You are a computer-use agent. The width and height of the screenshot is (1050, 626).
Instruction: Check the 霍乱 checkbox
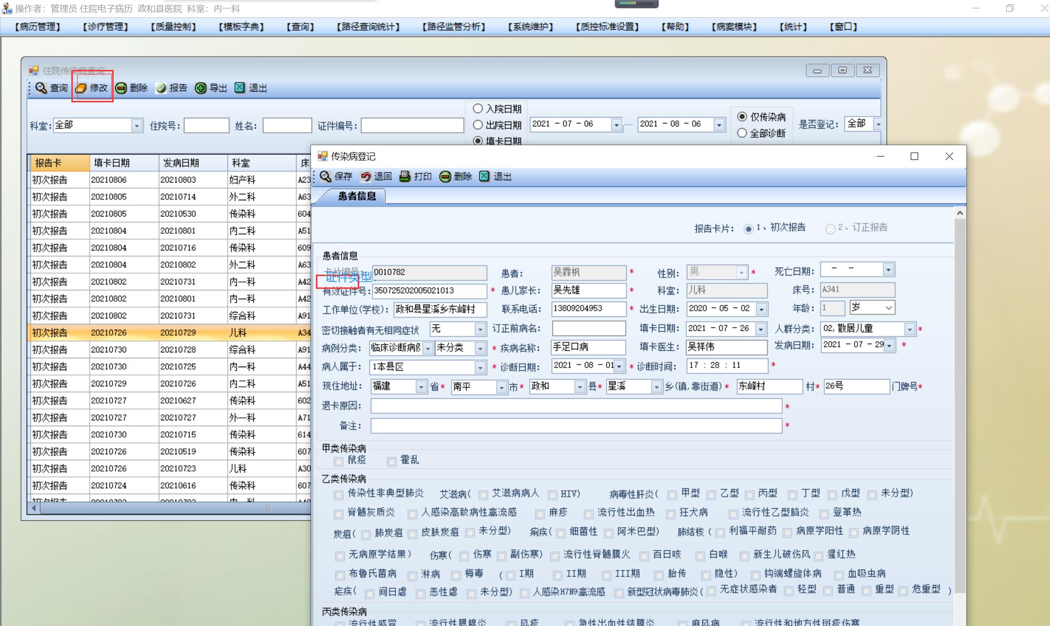pyautogui.click(x=392, y=462)
